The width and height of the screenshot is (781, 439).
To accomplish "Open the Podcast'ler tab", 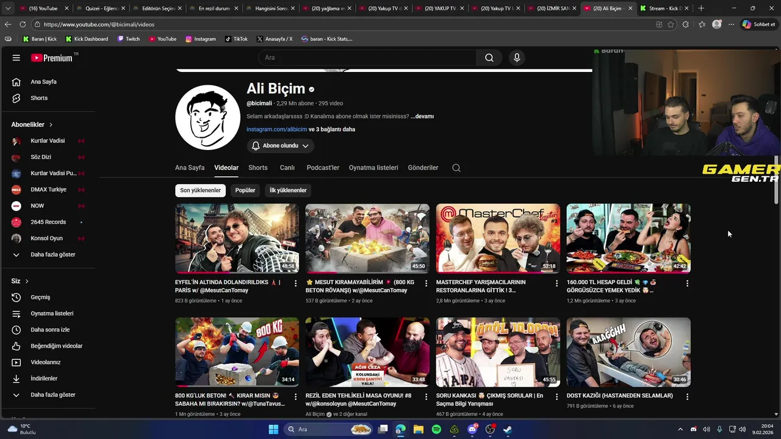I will tap(323, 168).
